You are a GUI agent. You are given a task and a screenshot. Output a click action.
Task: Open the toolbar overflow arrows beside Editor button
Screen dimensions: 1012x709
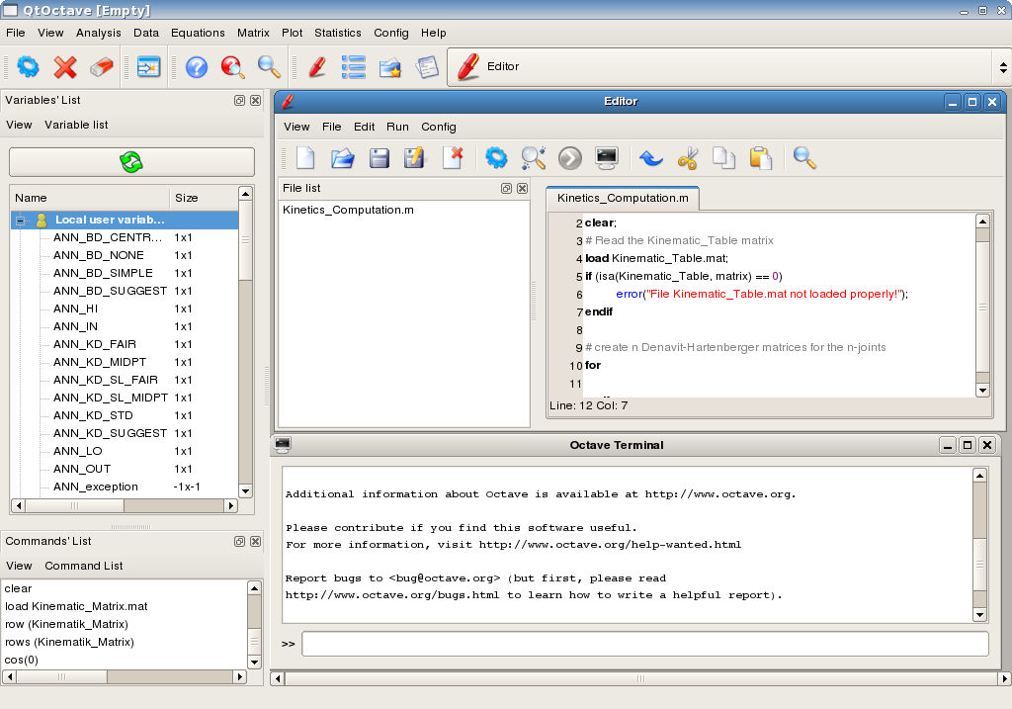(1003, 67)
